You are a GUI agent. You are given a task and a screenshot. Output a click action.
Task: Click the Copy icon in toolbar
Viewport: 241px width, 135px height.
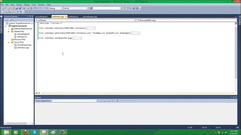click(x=27, y=8)
